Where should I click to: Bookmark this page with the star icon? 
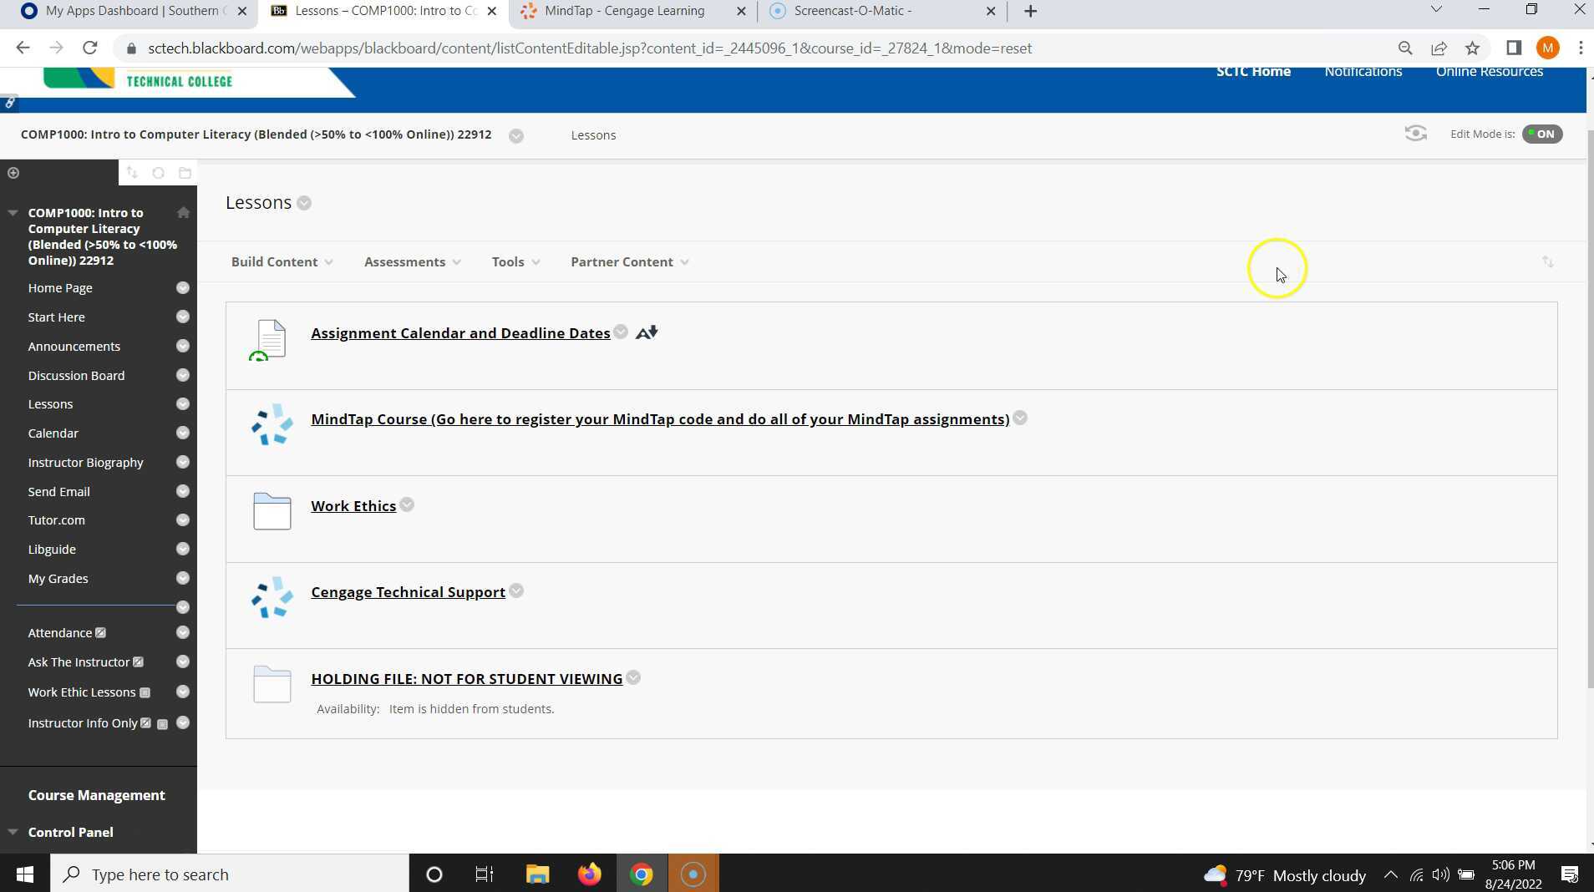pyautogui.click(x=1473, y=48)
